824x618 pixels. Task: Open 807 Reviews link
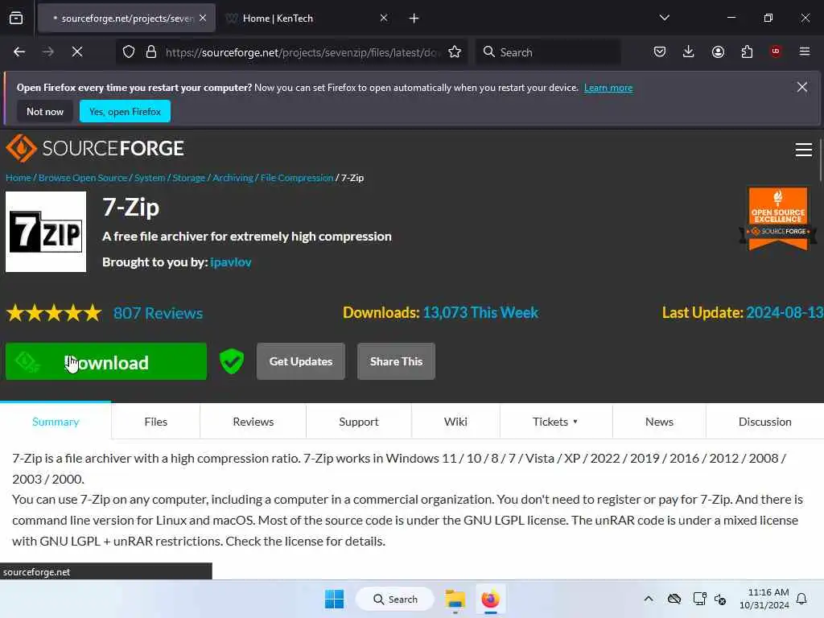(x=159, y=313)
